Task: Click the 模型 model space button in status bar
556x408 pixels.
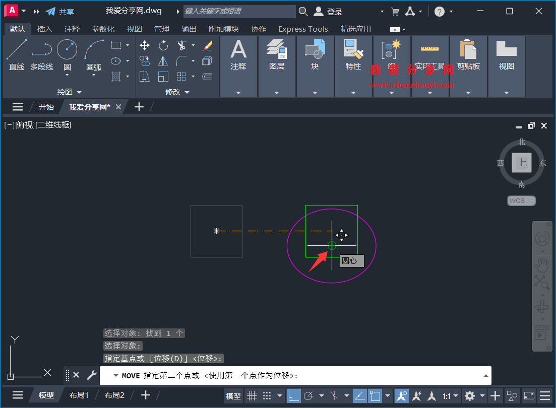Action: [x=233, y=396]
